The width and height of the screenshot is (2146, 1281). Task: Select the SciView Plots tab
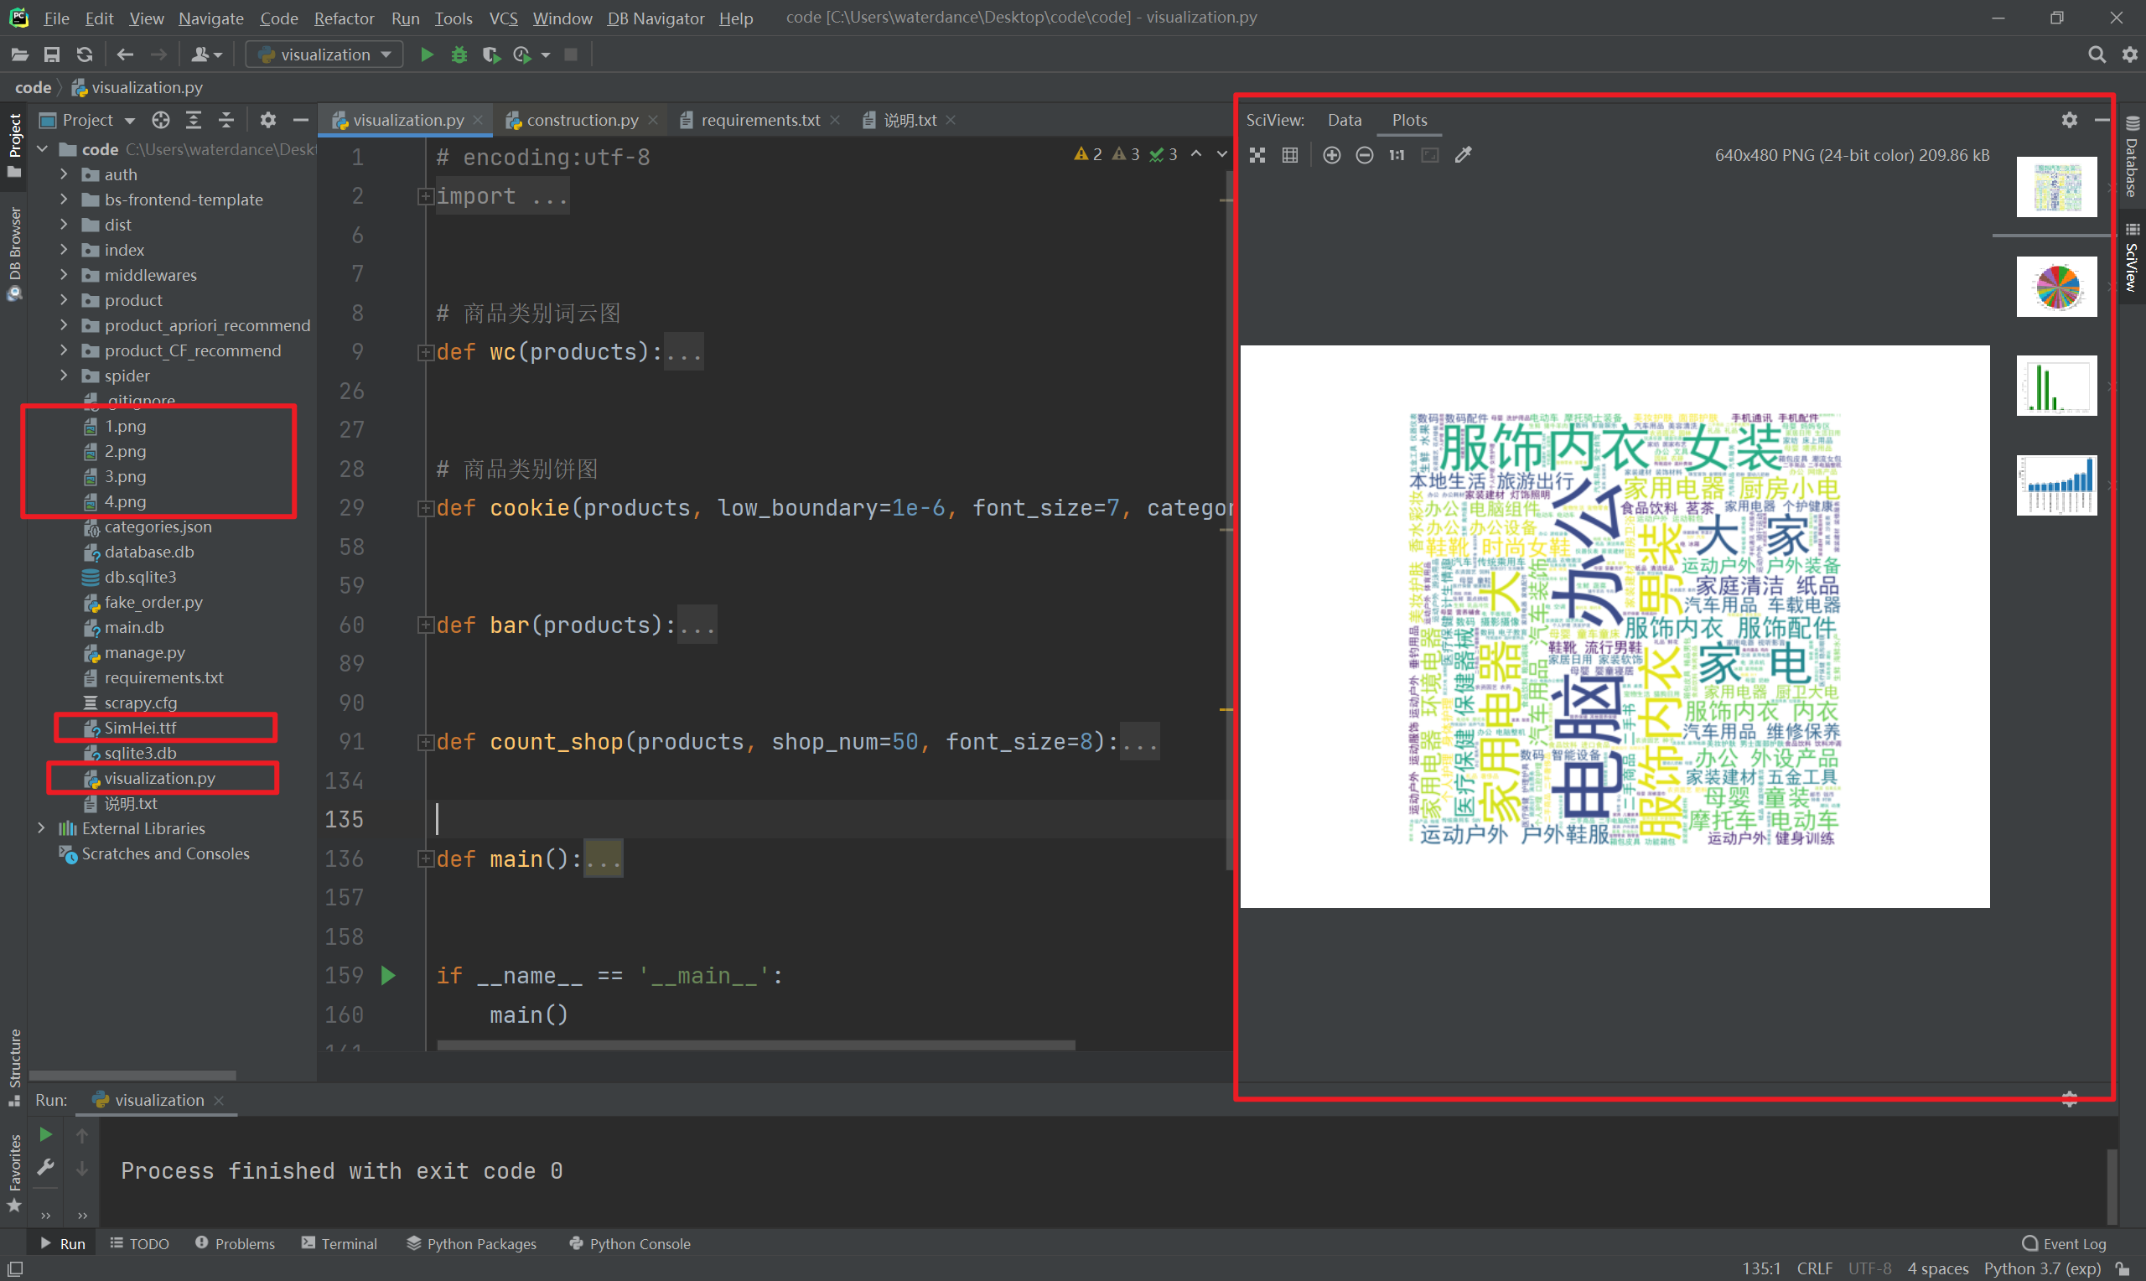point(1409,120)
